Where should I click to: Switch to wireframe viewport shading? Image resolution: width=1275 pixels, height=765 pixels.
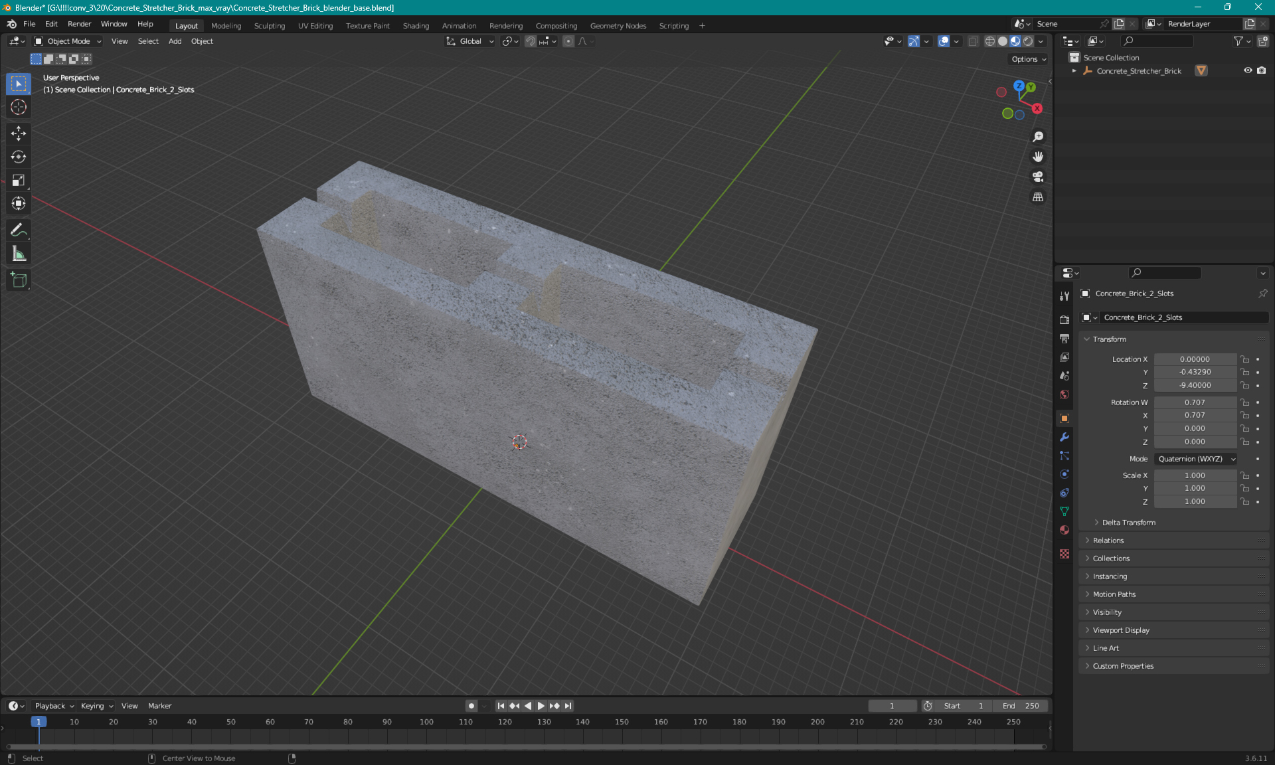click(990, 41)
